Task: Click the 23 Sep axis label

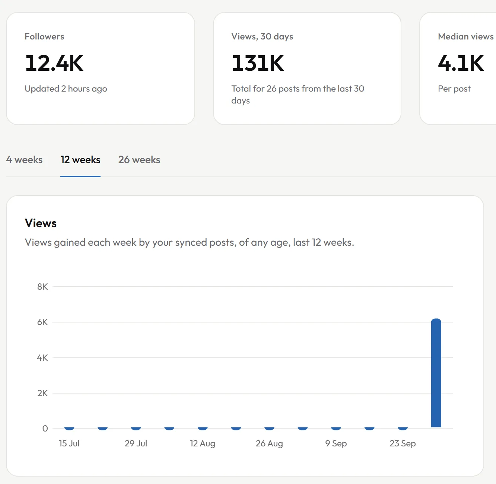Action: [x=403, y=443]
